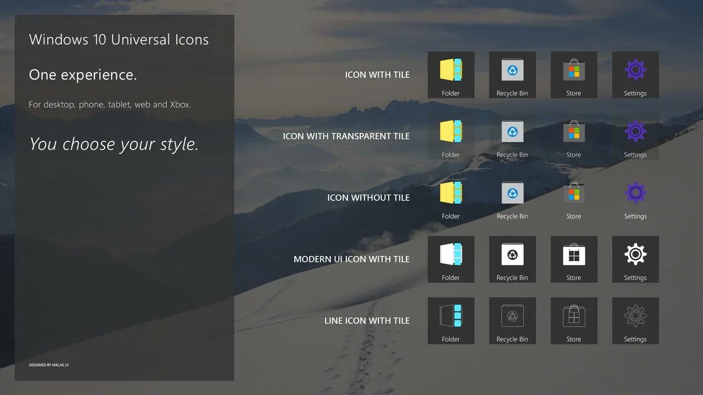Click the 'LINE ICON WITH TILE' label
This screenshot has height=395, width=703.
(x=367, y=321)
